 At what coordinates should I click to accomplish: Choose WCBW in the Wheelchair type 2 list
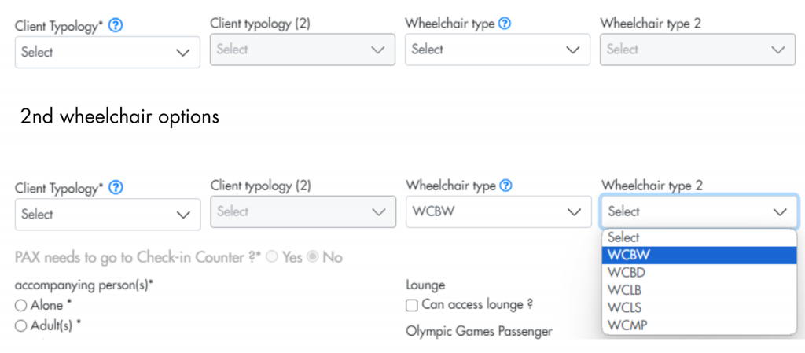coord(699,255)
